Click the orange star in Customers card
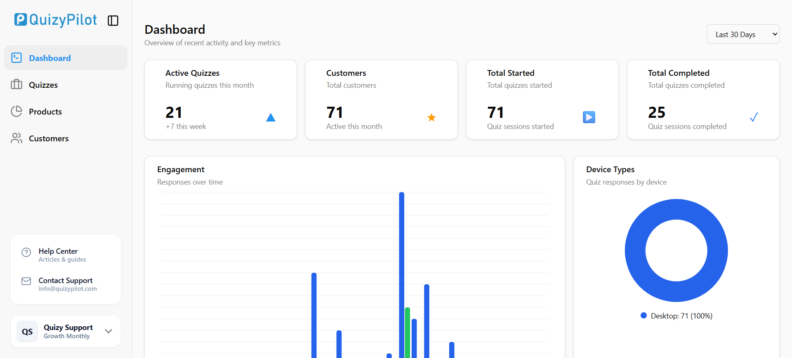Screen dimensions: 792x358 tap(431, 117)
